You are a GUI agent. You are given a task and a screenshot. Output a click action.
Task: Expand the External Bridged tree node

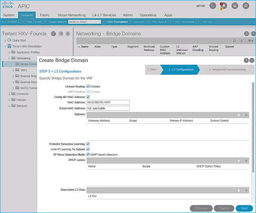(x=13, y=76)
